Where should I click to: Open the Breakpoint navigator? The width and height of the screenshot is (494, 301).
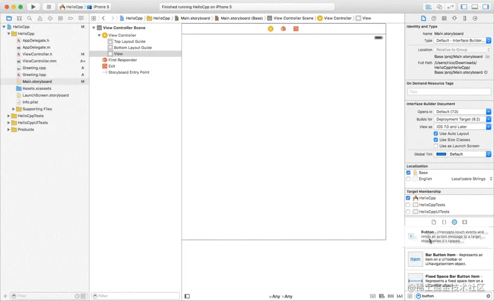point(70,18)
